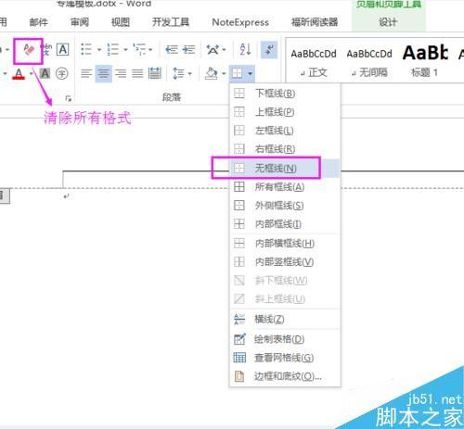The height and width of the screenshot is (429, 464).
Task: Align text left
Action: [x=86, y=73]
